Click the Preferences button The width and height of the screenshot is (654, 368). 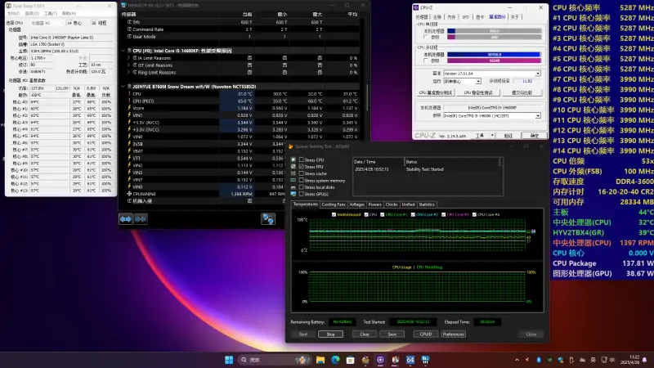(x=453, y=334)
